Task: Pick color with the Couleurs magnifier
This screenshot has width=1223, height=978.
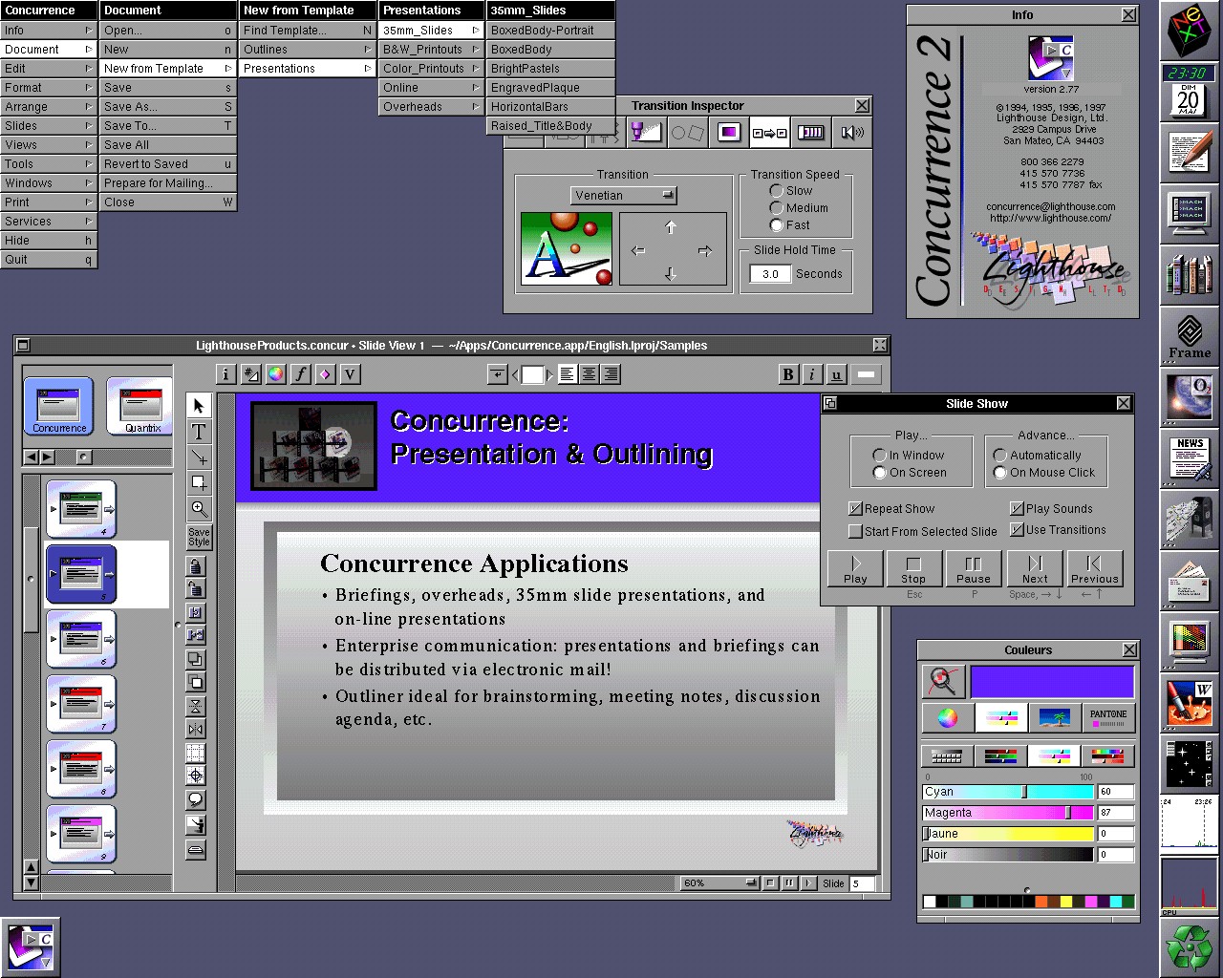Action: pyautogui.click(x=943, y=681)
